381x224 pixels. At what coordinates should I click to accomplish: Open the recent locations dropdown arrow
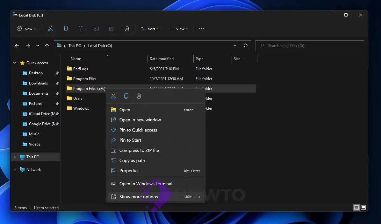(x=38, y=45)
